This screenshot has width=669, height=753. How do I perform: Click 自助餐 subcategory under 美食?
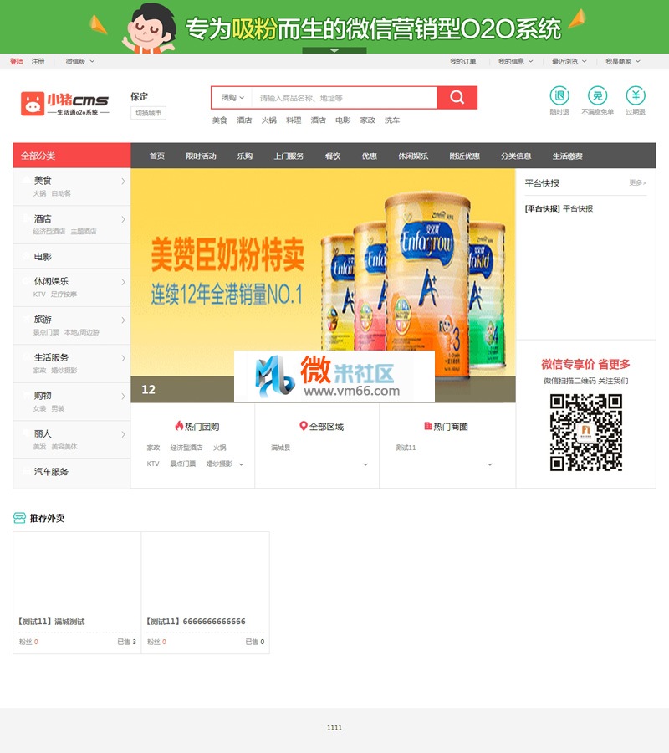[x=61, y=193]
